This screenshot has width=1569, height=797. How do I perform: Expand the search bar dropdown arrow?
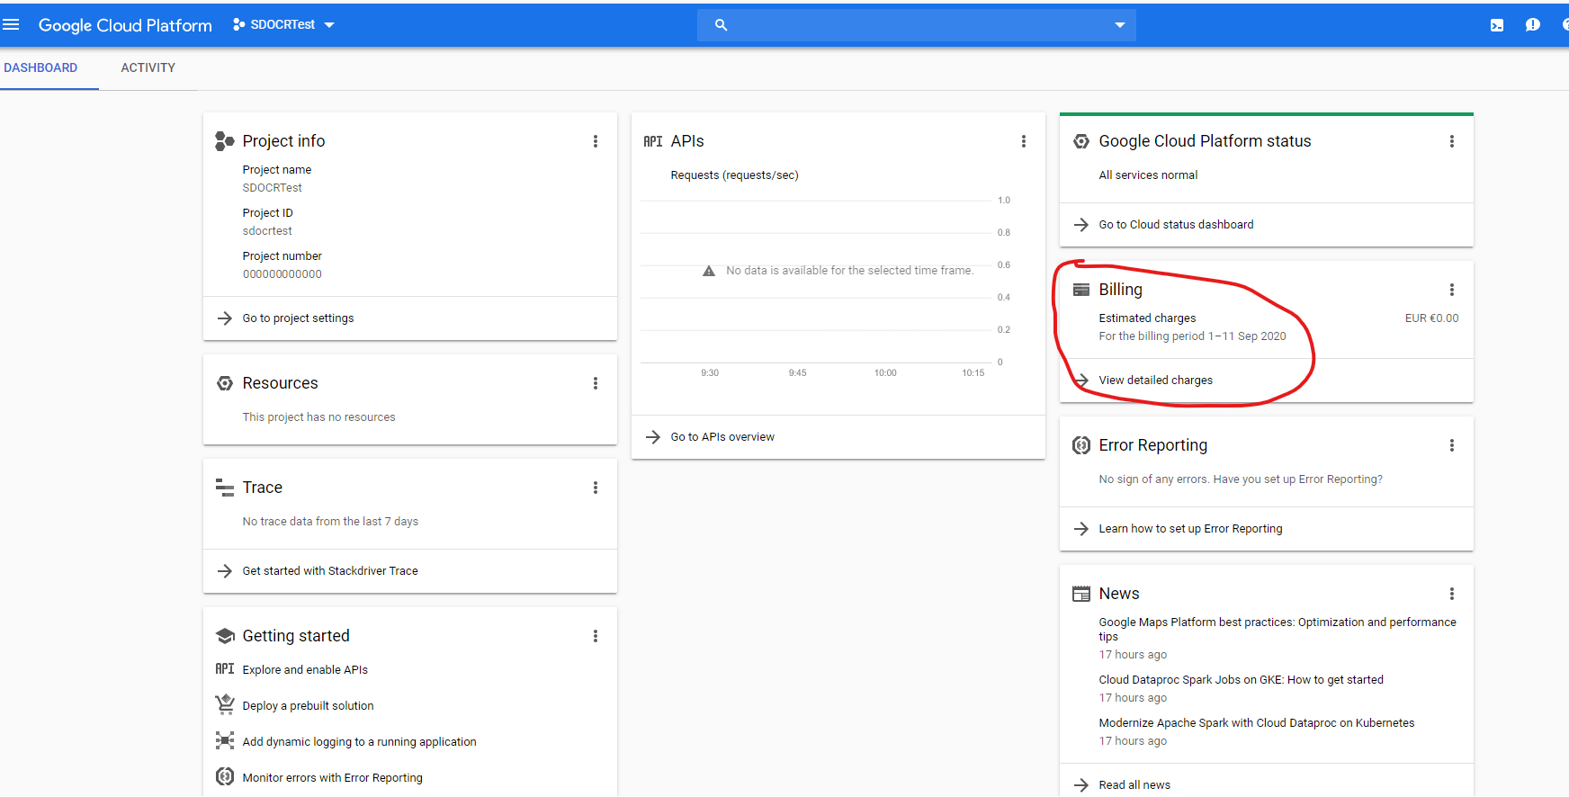click(1120, 25)
